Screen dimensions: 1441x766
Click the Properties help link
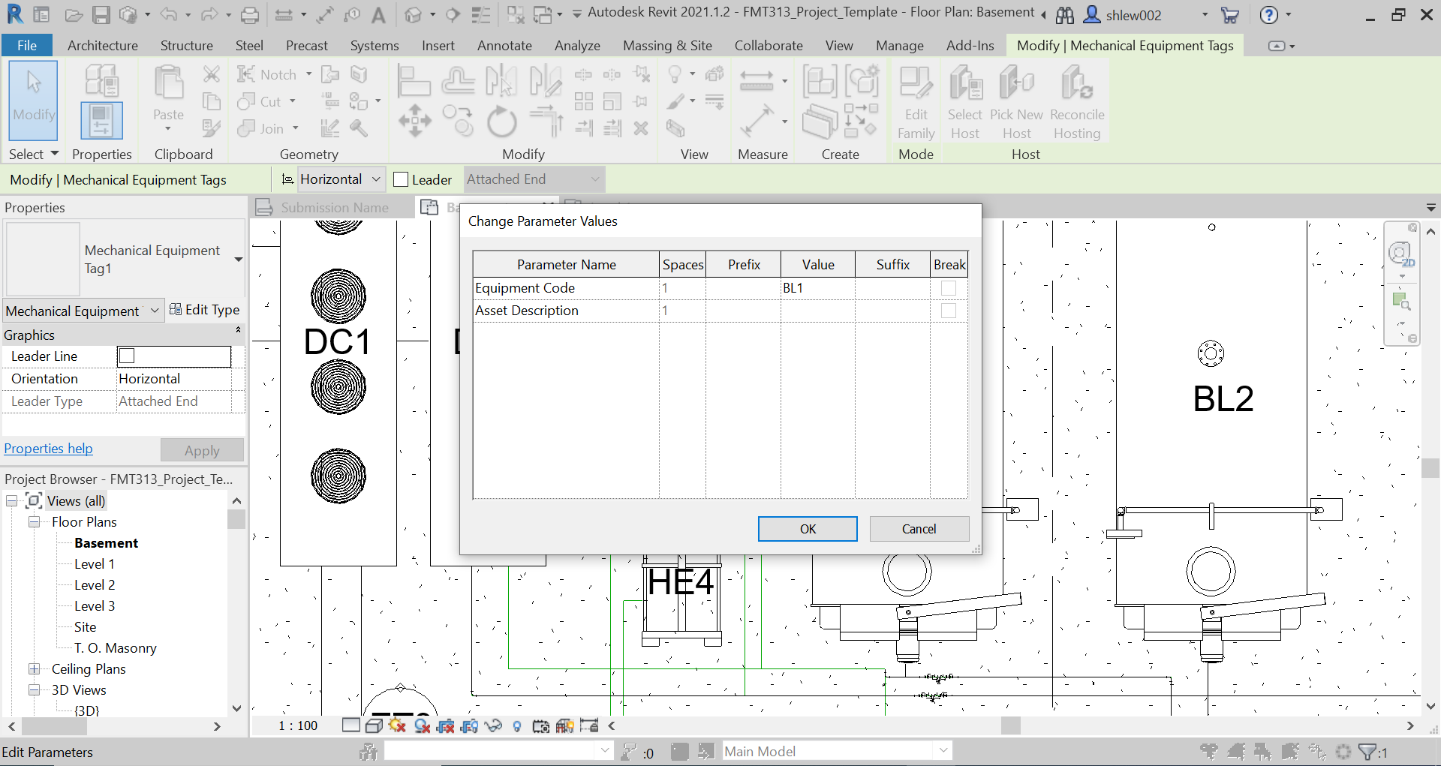tap(48, 448)
